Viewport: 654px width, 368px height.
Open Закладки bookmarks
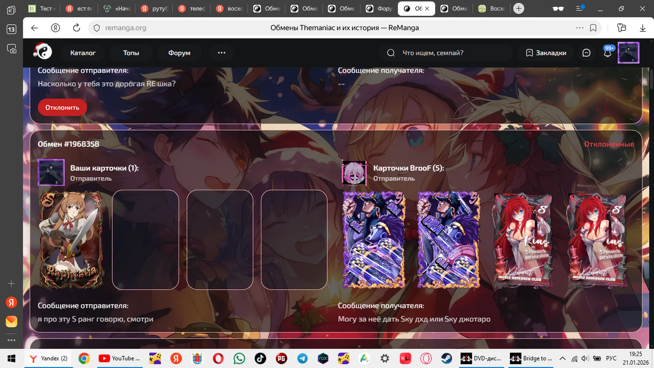point(546,53)
